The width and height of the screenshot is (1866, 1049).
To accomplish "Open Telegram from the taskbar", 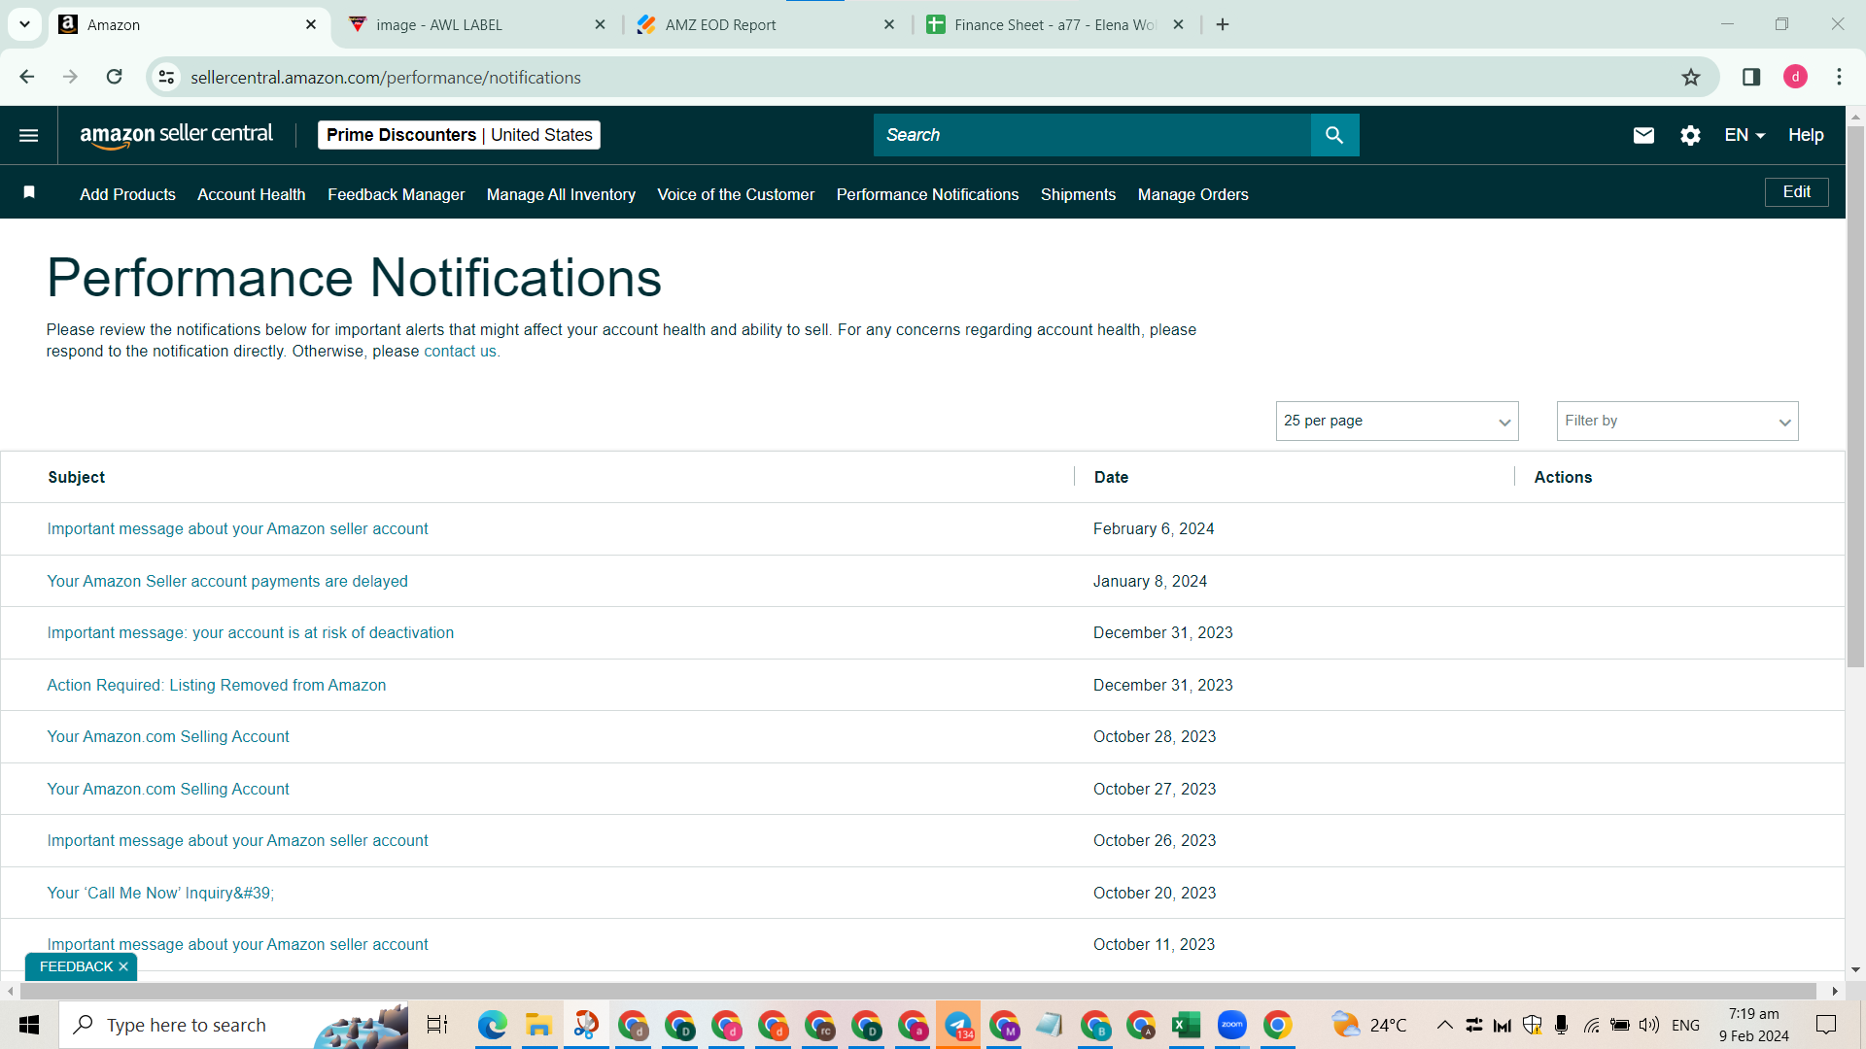I will 958,1025.
